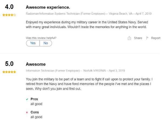Select the Report text link
Image resolution: width=162 pixels, height=121 pixels.
pos(156,38)
